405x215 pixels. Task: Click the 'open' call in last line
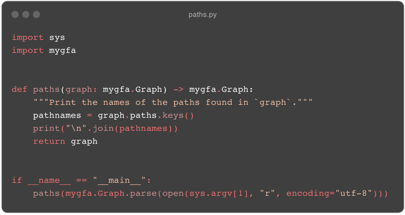coord(173,193)
